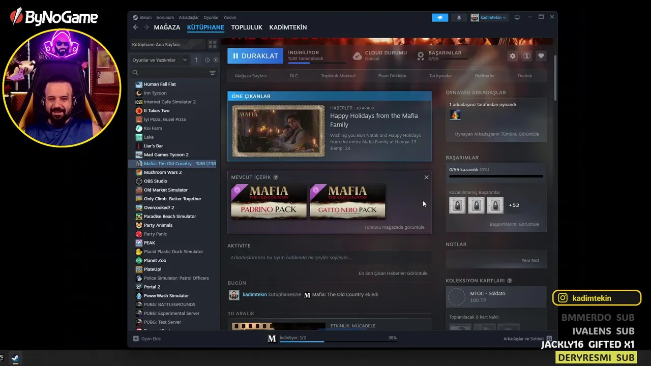
Task: Open downloads Mafia icon in bottom bar
Action: pyautogui.click(x=272, y=339)
